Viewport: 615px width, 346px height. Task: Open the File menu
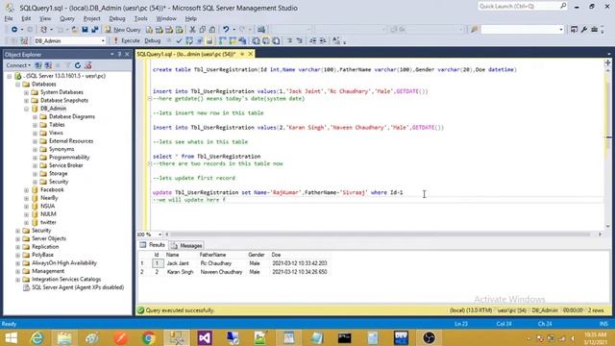pyautogui.click(x=9, y=18)
